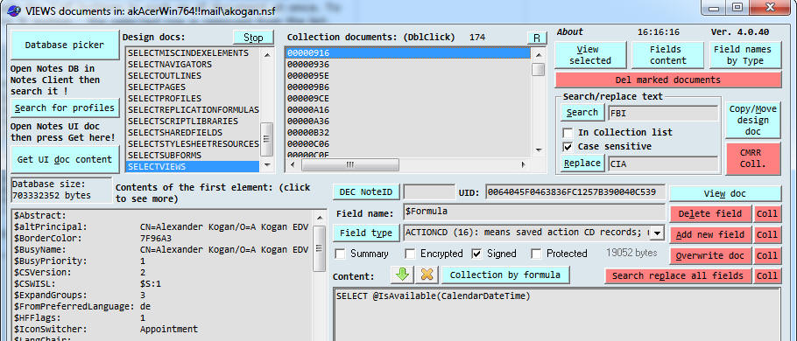The height and width of the screenshot is (341, 797).
Task: Select SELECTSHAREDFIELDS in Design docs list
Action: (x=193, y=132)
